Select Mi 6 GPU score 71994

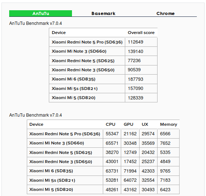[130, 171]
